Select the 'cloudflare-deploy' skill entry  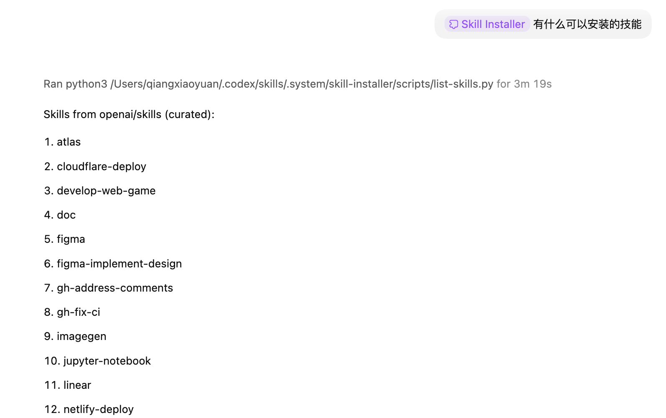[x=102, y=166]
